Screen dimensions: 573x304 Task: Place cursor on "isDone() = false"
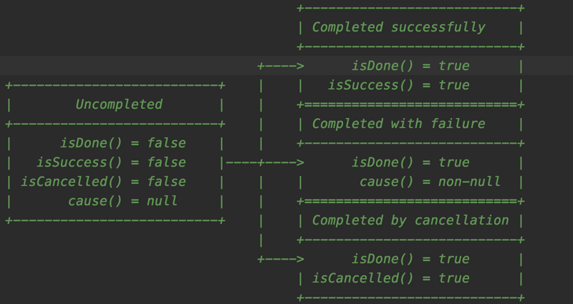click(x=122, y=143)
